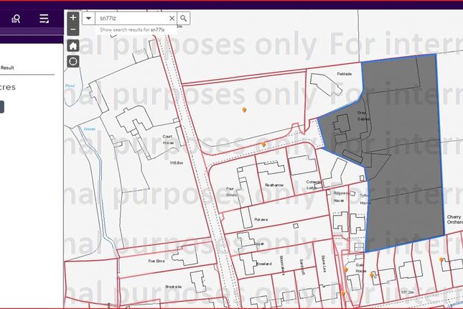463x309 pixels.
Task: Select orange marker next to Gate House
Action: tap(372, 275)
